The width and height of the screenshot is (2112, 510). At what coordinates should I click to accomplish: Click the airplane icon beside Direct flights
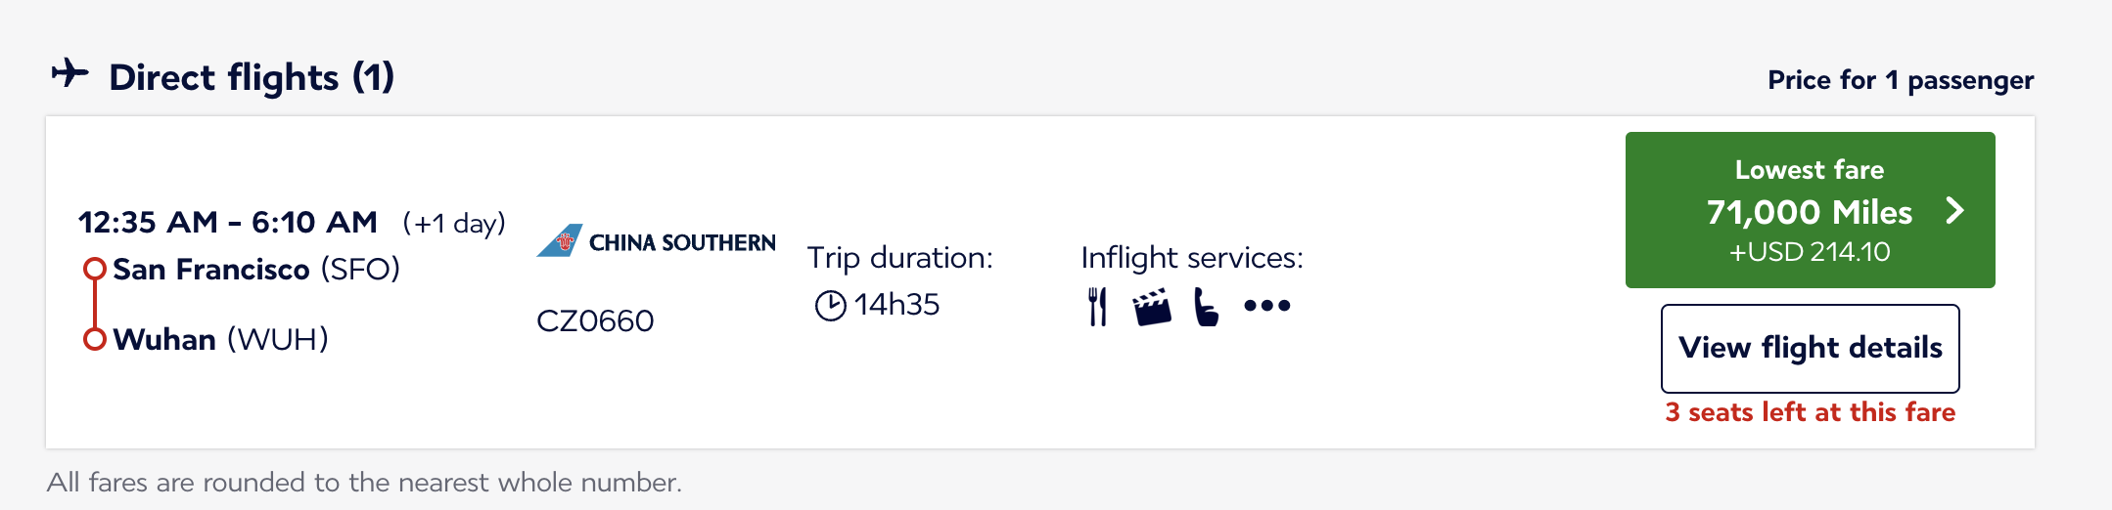(70, 73)
